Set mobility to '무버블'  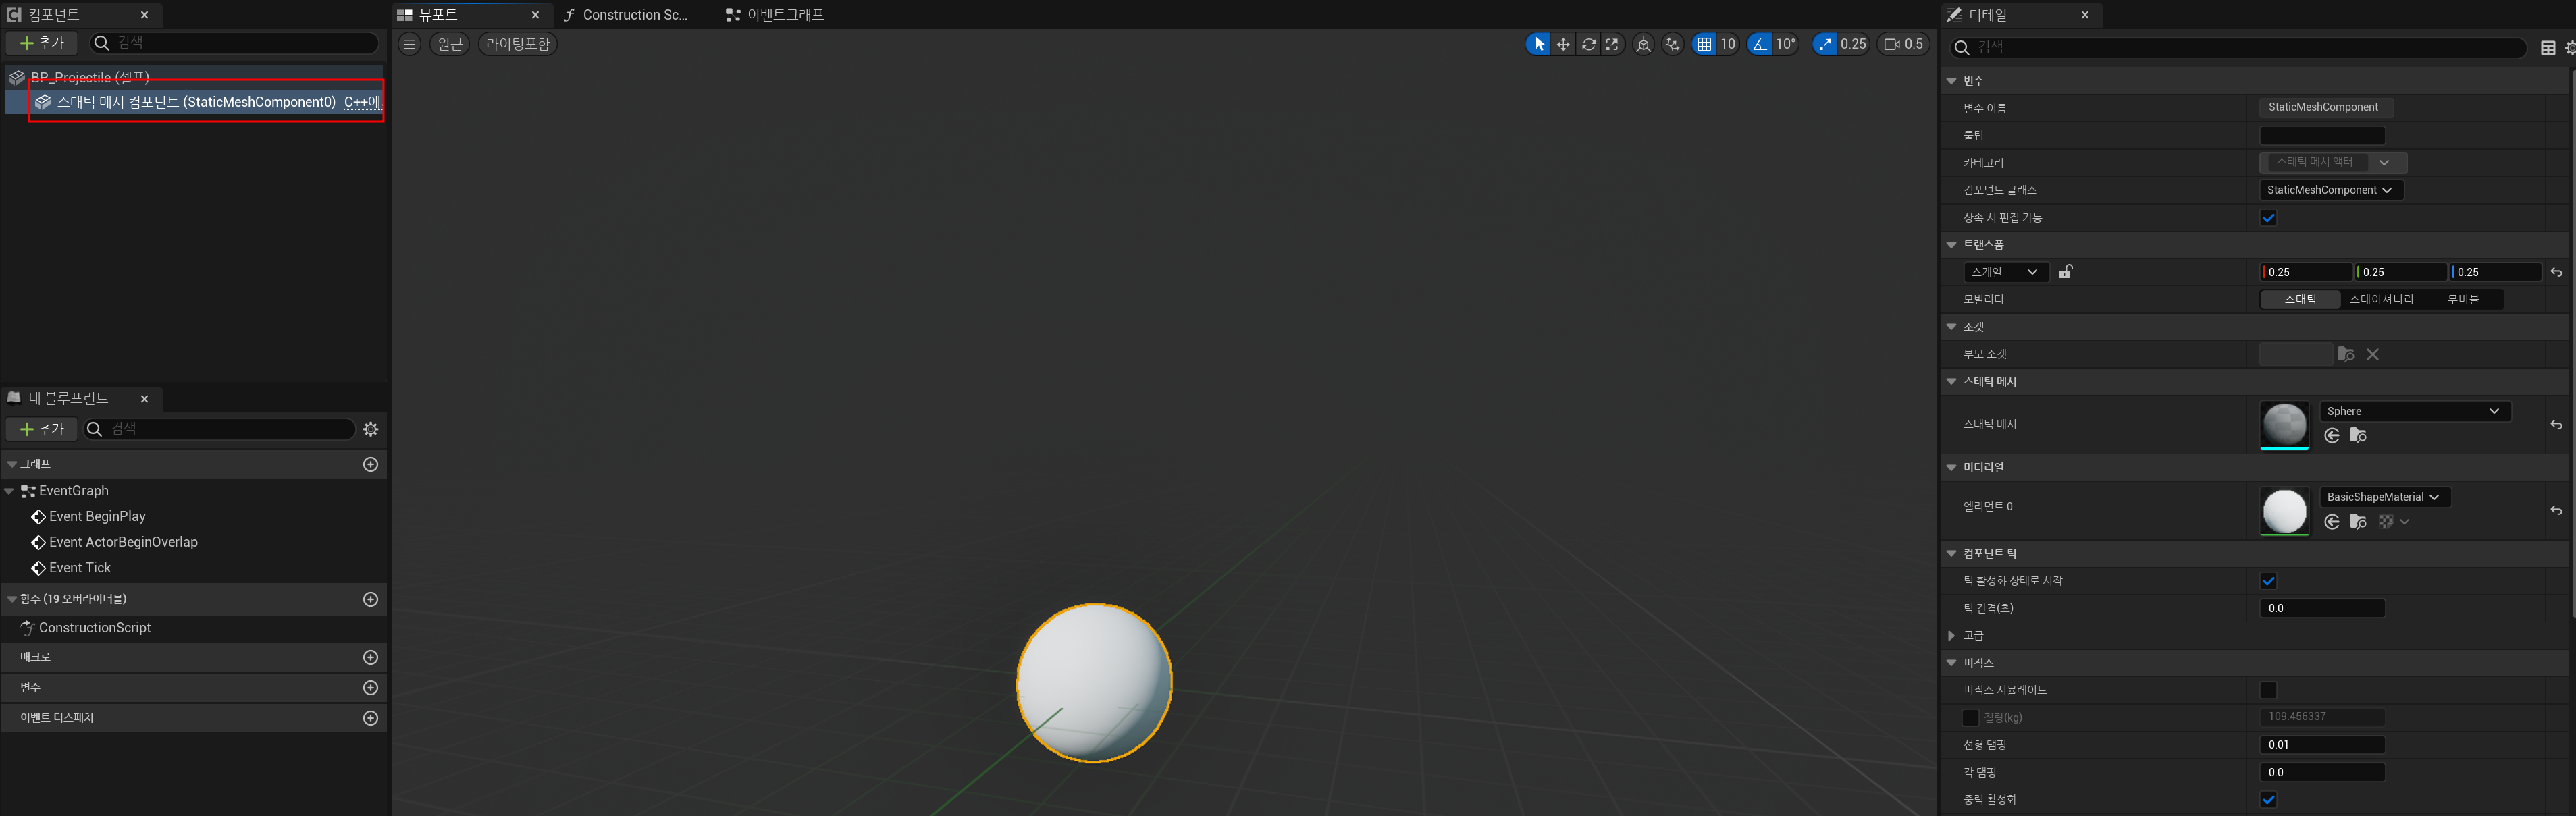[x=2462, y=299]
